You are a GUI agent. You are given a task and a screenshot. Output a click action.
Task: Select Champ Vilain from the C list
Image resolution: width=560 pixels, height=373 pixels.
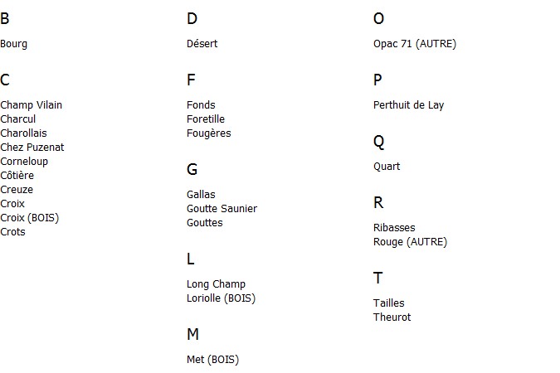click(x=31, y=105)
